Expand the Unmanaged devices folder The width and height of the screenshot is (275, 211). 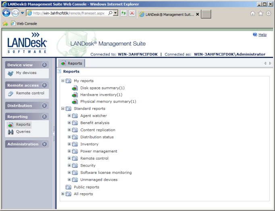69,179
